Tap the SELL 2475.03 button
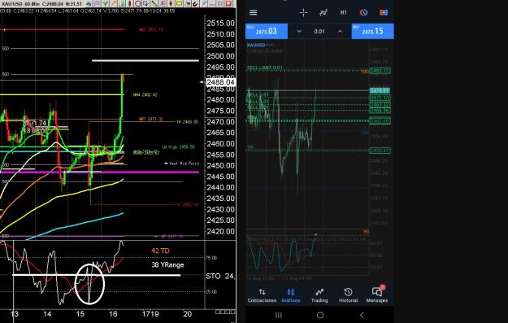Viewport: 508px width, 323px height. (267, 31)
